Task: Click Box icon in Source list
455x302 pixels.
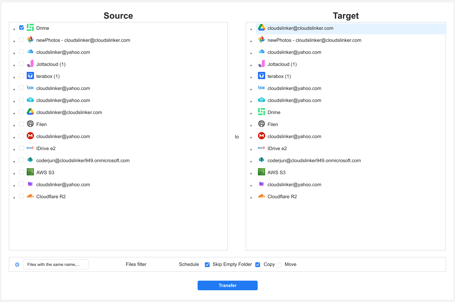Action: click(30, 88)
